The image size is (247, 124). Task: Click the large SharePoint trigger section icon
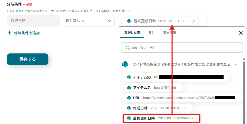[125, 64]
